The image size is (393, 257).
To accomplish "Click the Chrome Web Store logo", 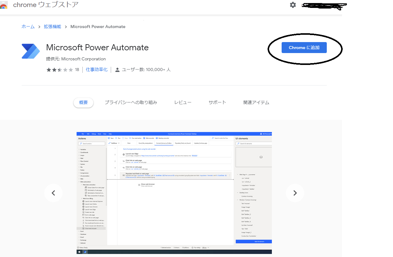I will [x=4, y=5].
